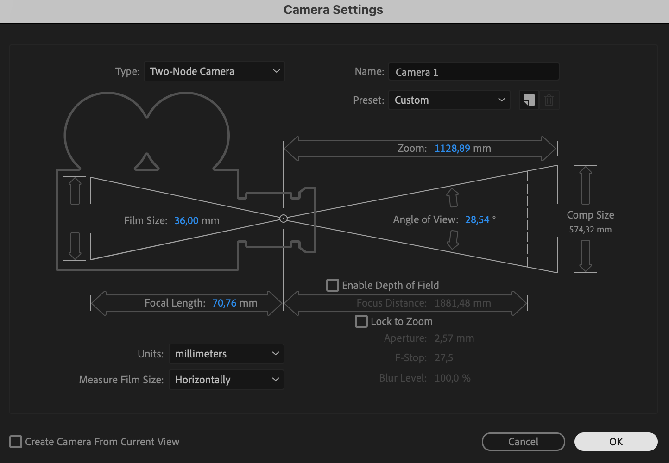This screenshot has width=669, height=463.
Task: Toggle the Lock to Zoom checkbox
Action: pyautogui.click(x=361, y=321)
